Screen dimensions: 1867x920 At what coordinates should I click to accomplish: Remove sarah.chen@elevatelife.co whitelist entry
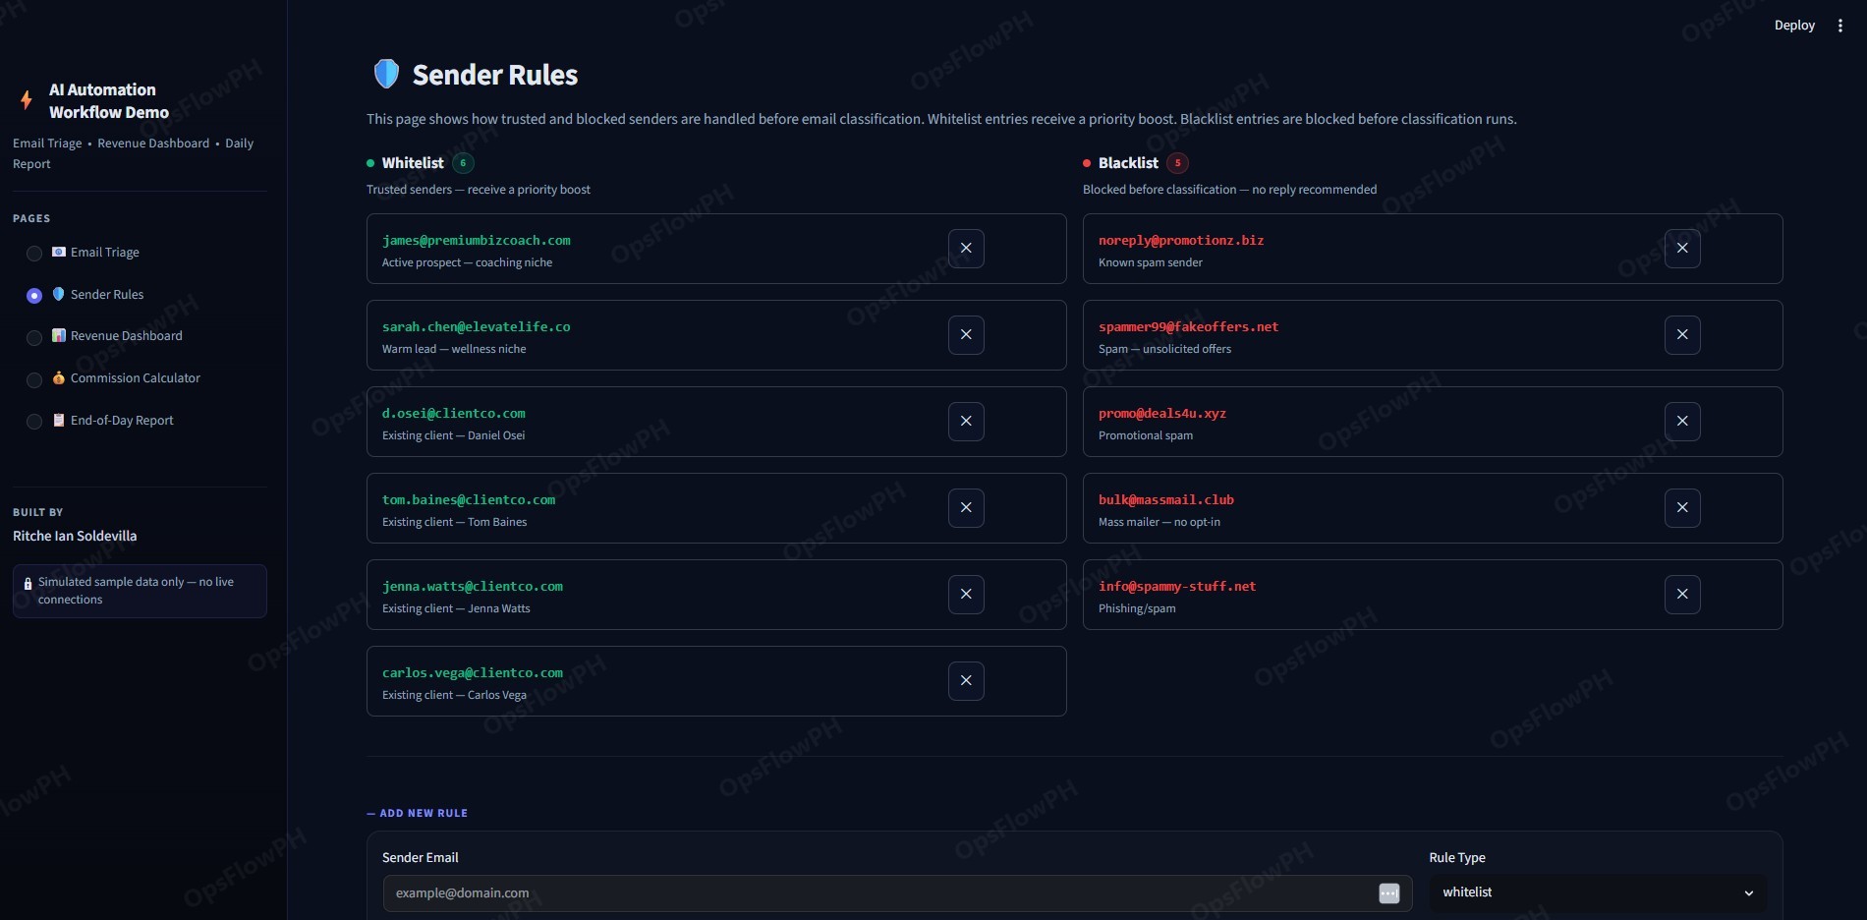[x=966, y=335]
